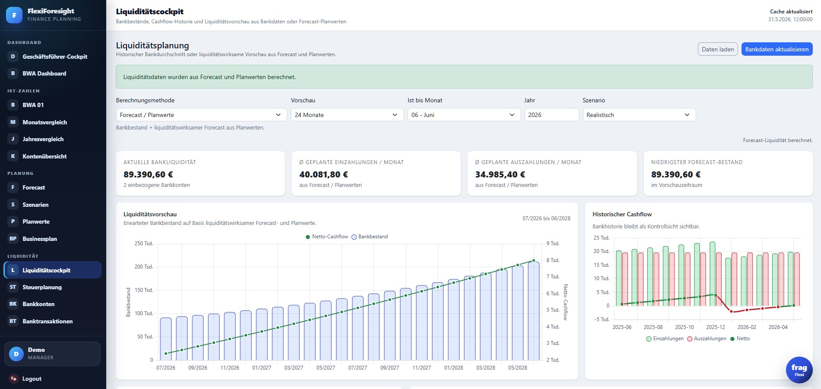Toggle Bankbestand legend series visibility

[x=369, y=237]
